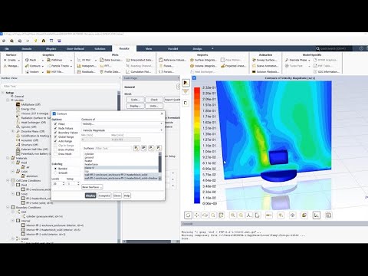Switch to the Domain ribbon tab
The width and height of the screenshot is (368, 276).
(27, 48)
